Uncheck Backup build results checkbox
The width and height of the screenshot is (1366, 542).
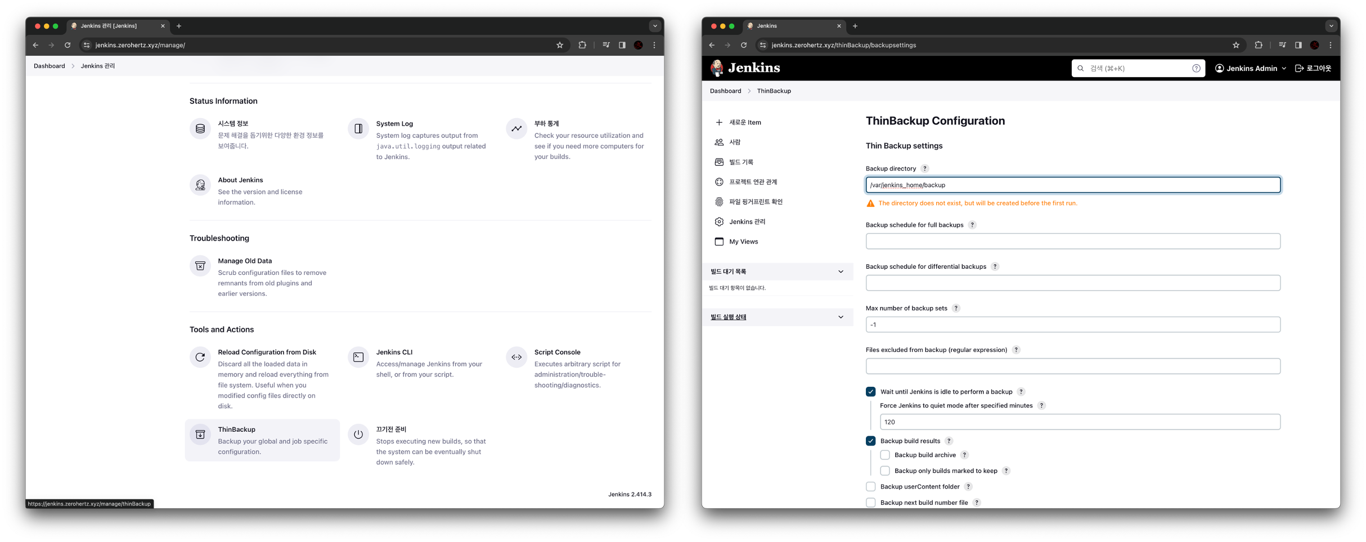click(x=871, y=441)
